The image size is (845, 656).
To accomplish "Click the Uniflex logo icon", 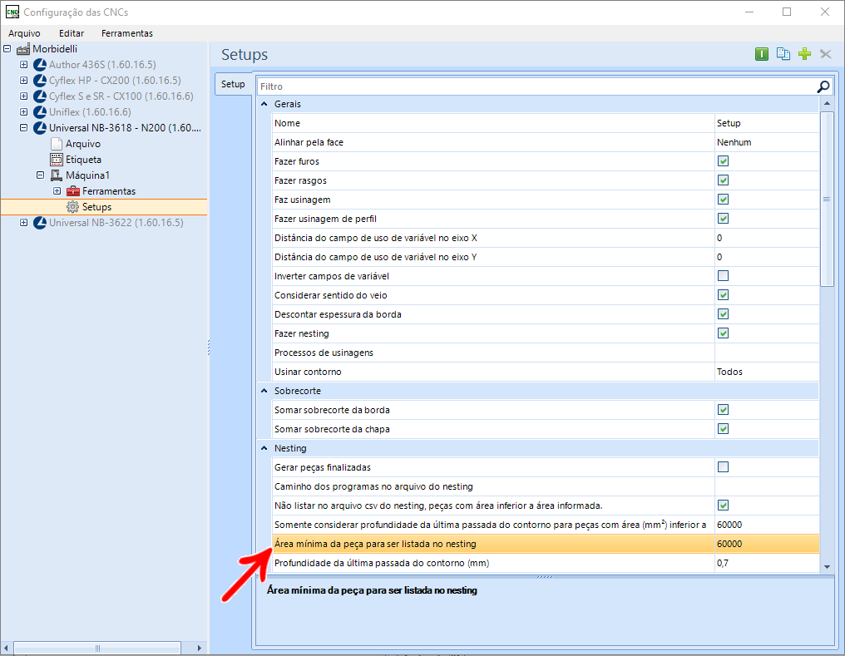I will pos(40,112).
